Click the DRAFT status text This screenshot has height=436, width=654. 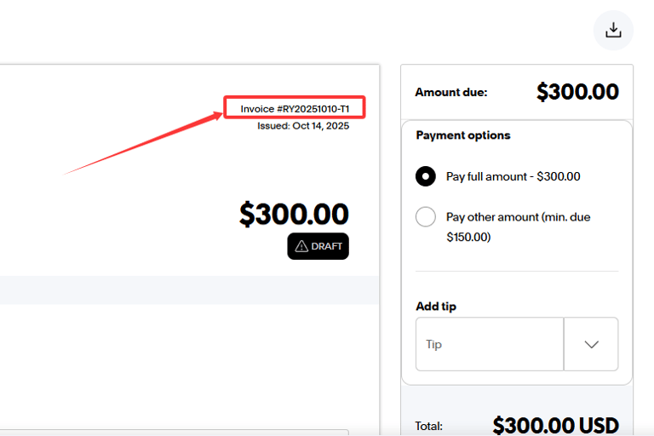(x=326, y=246)
